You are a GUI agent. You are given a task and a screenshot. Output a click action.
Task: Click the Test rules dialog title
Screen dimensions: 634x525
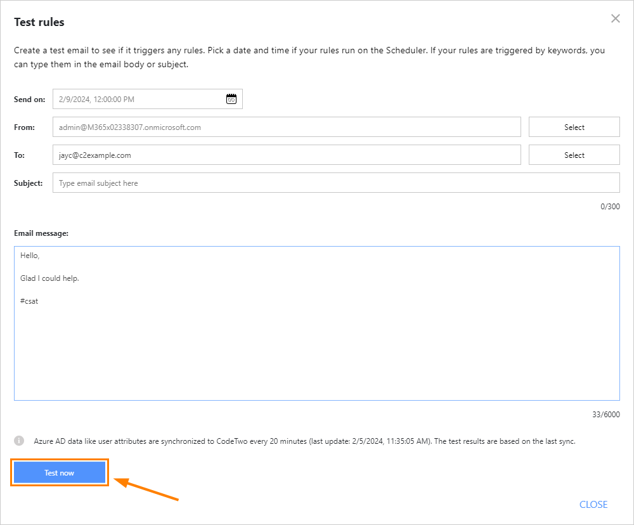pos(39,22)
